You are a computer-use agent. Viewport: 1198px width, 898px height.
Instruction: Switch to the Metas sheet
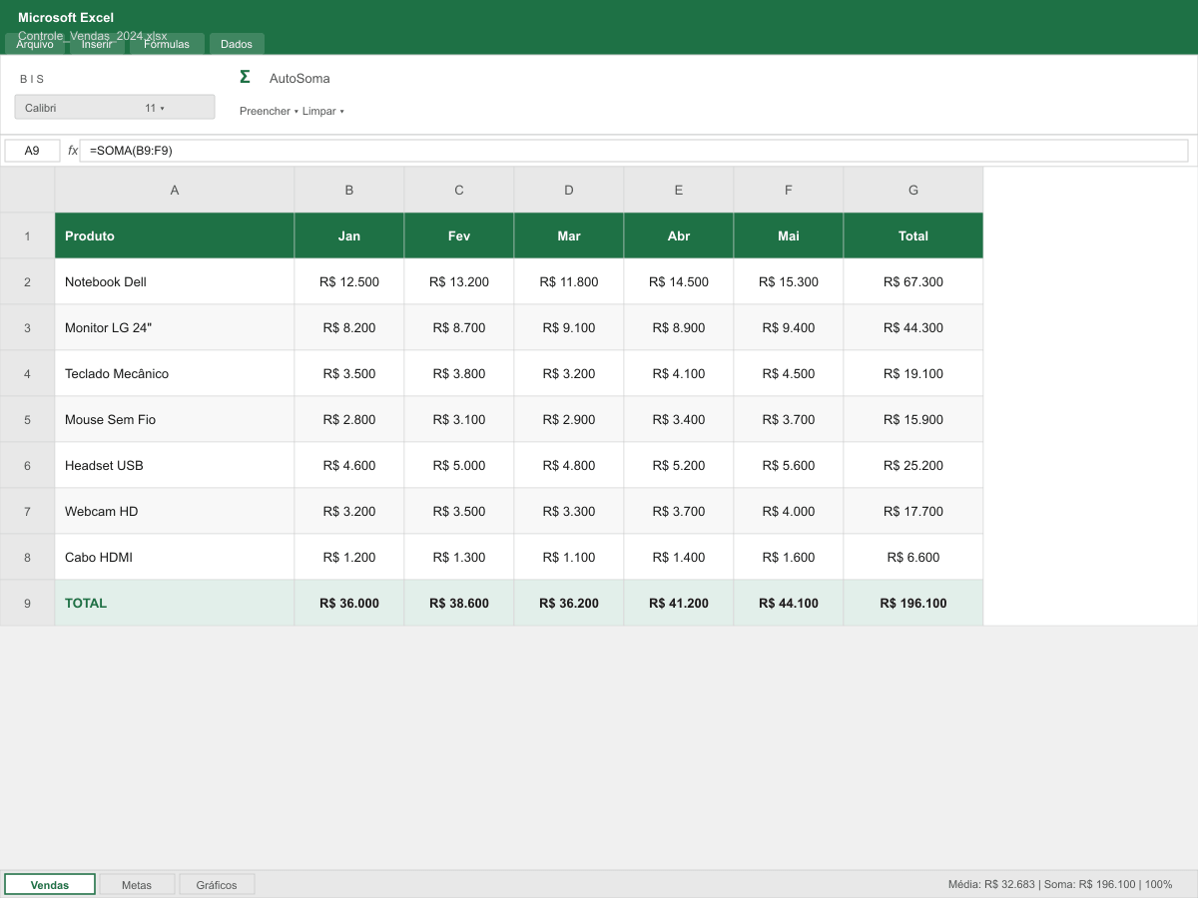(137, 884)
